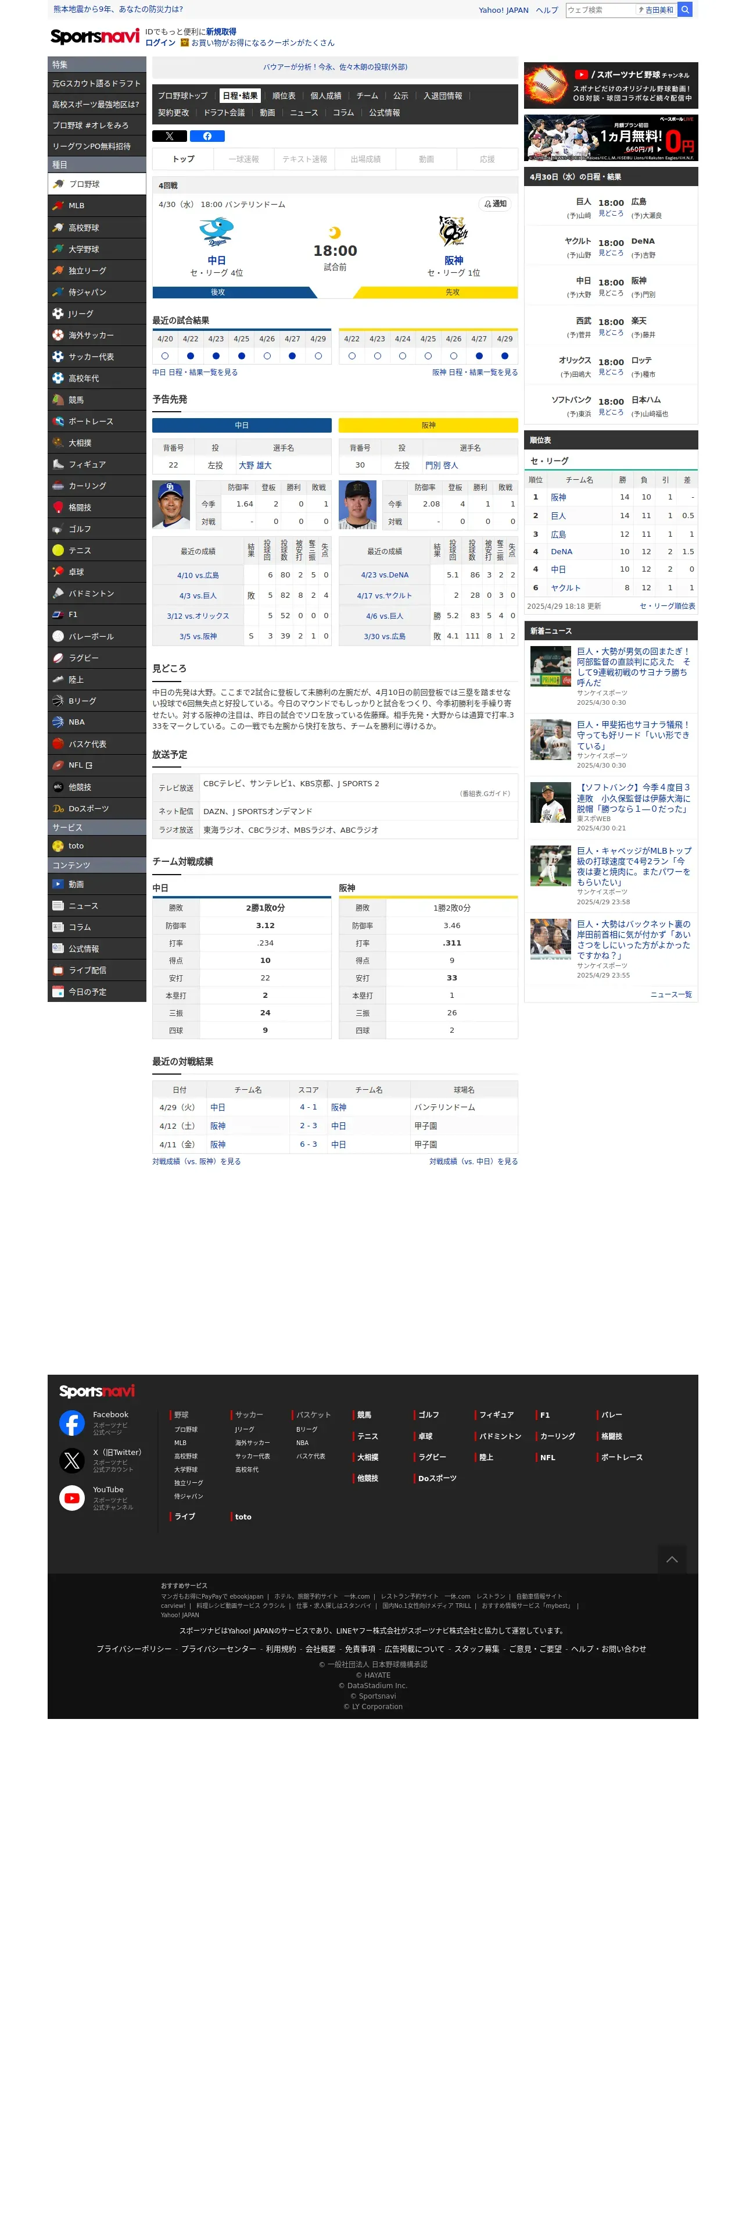Open 順位表 in the baseball menu
The image size is (746, 2240).
[x=284, y=95]
